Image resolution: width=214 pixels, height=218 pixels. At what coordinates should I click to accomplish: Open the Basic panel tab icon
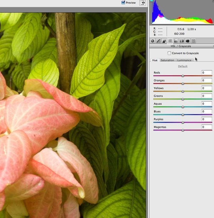click(x=153, y=41)
